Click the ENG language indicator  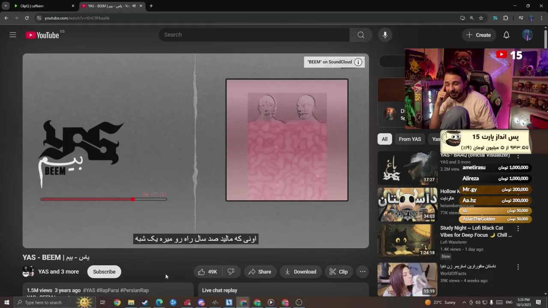click(509, 302)
